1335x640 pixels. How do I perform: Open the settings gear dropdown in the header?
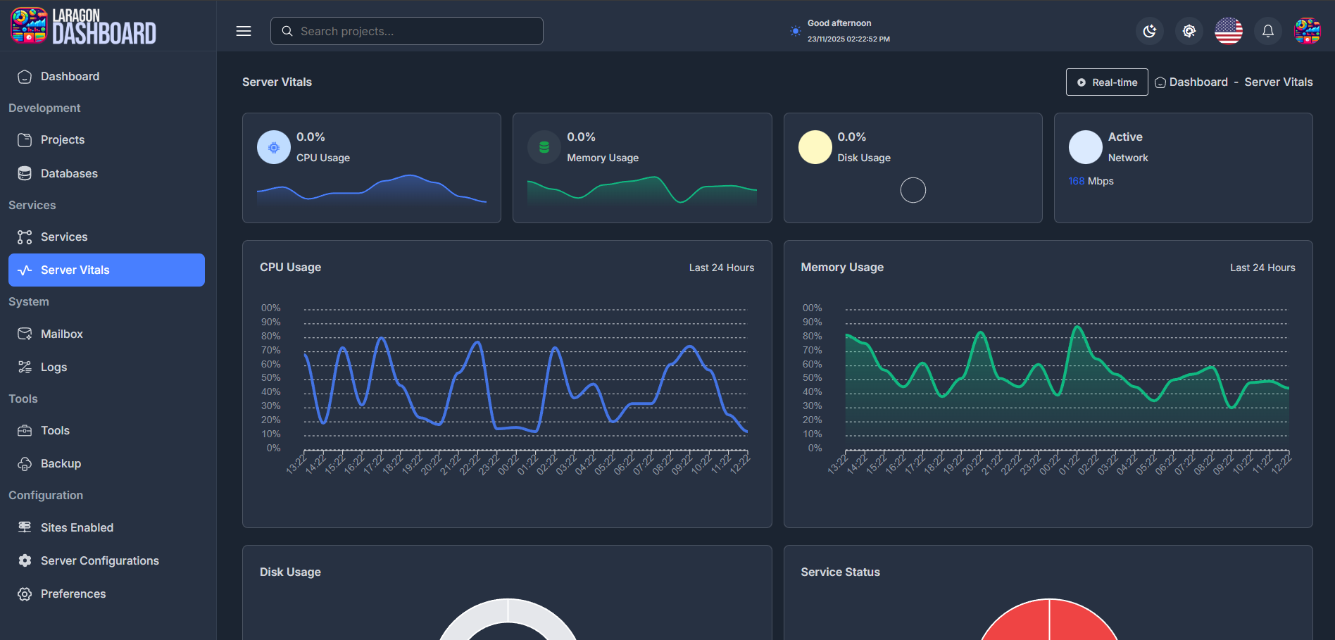coord(1189,31)
